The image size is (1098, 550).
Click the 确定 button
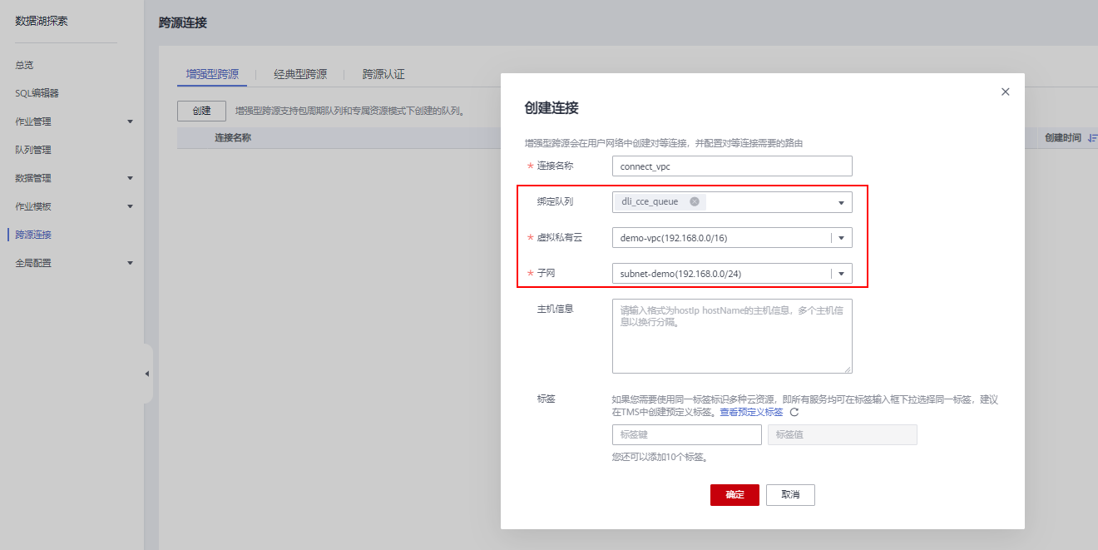734,495
